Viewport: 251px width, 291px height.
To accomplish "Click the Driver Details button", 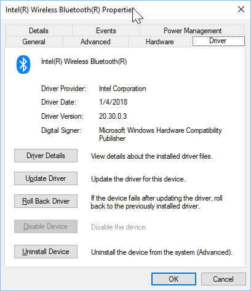I will point(46,156).
